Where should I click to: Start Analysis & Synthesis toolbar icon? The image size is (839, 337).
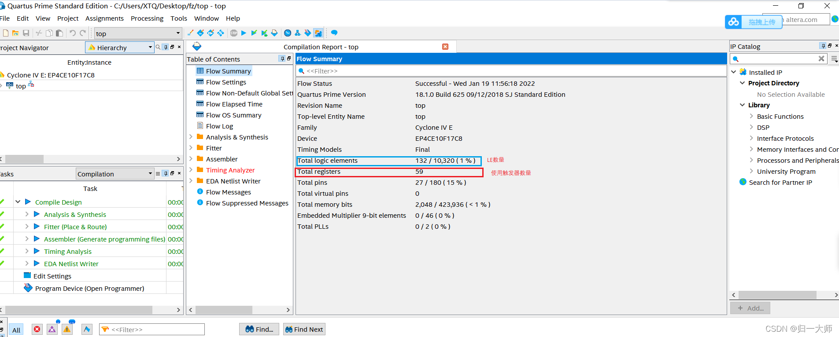click(x=264, y=33)
